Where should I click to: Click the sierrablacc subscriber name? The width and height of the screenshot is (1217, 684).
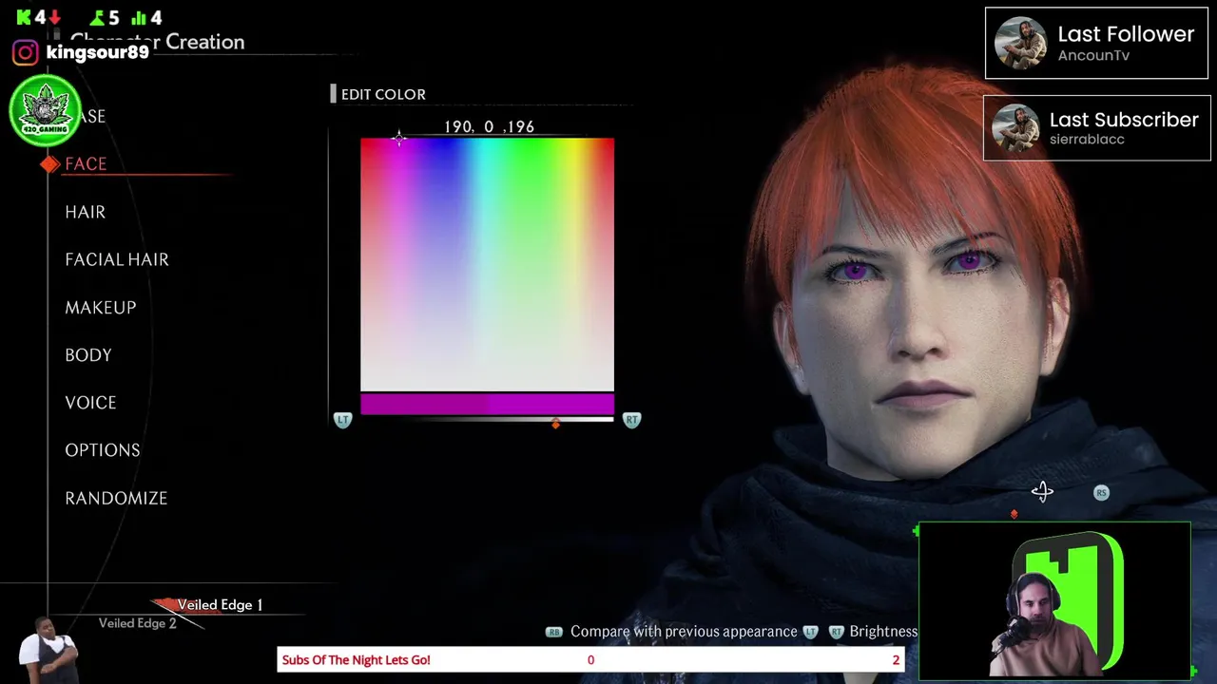pos(1087,139)
